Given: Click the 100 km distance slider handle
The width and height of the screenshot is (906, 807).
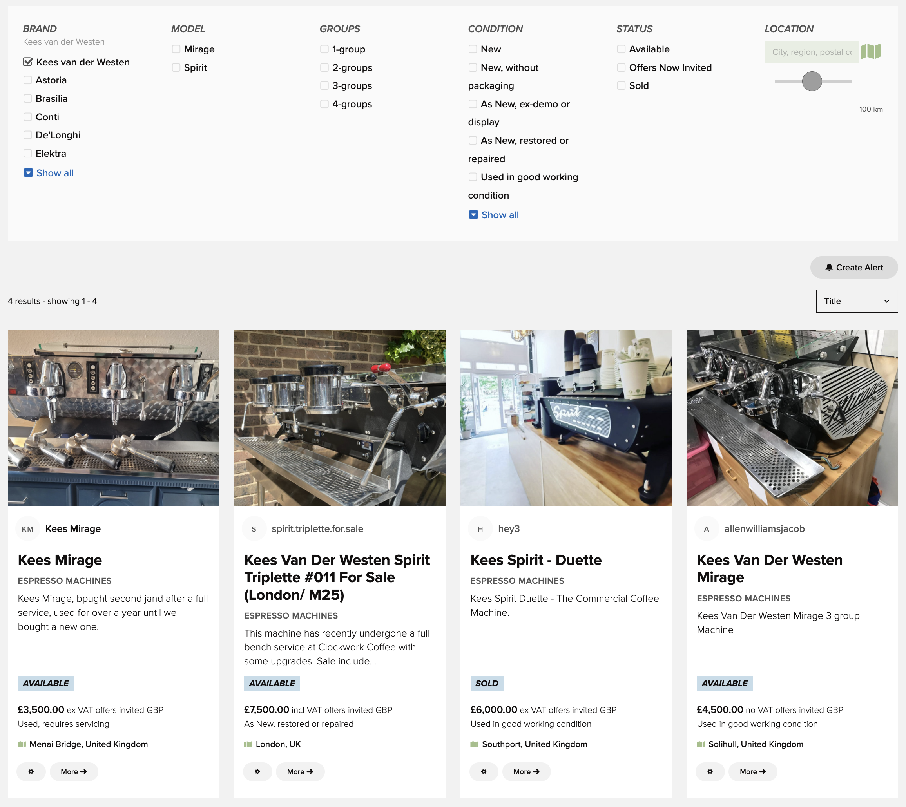Looking at the screenshot, I should 812,81.
